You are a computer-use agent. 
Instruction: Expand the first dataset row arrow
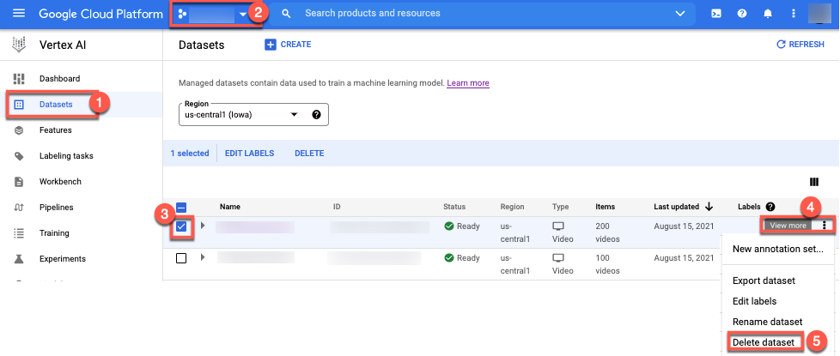(x=203, y=226)
